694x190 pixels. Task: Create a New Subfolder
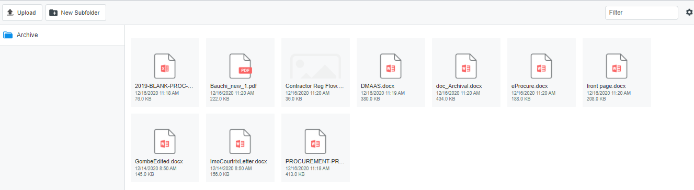[x=76, y=13]
